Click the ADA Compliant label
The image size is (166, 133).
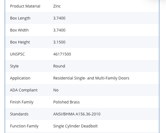[24, 90]
